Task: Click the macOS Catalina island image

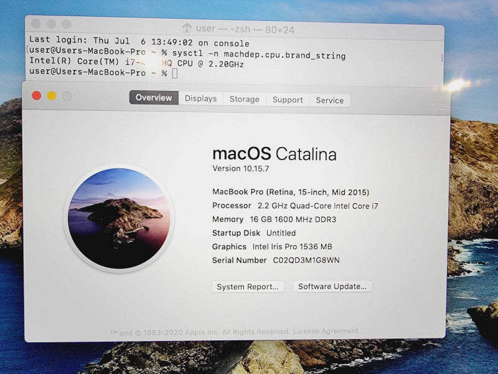Action: 119,218
